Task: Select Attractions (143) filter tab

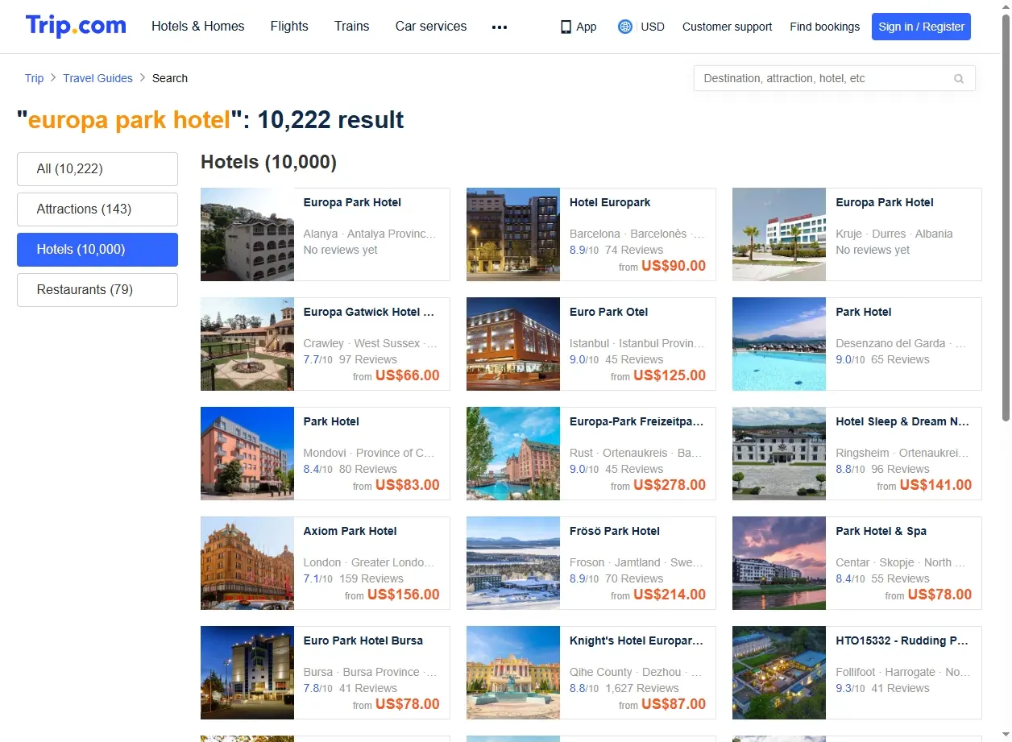Action: (x=97, y=209)
